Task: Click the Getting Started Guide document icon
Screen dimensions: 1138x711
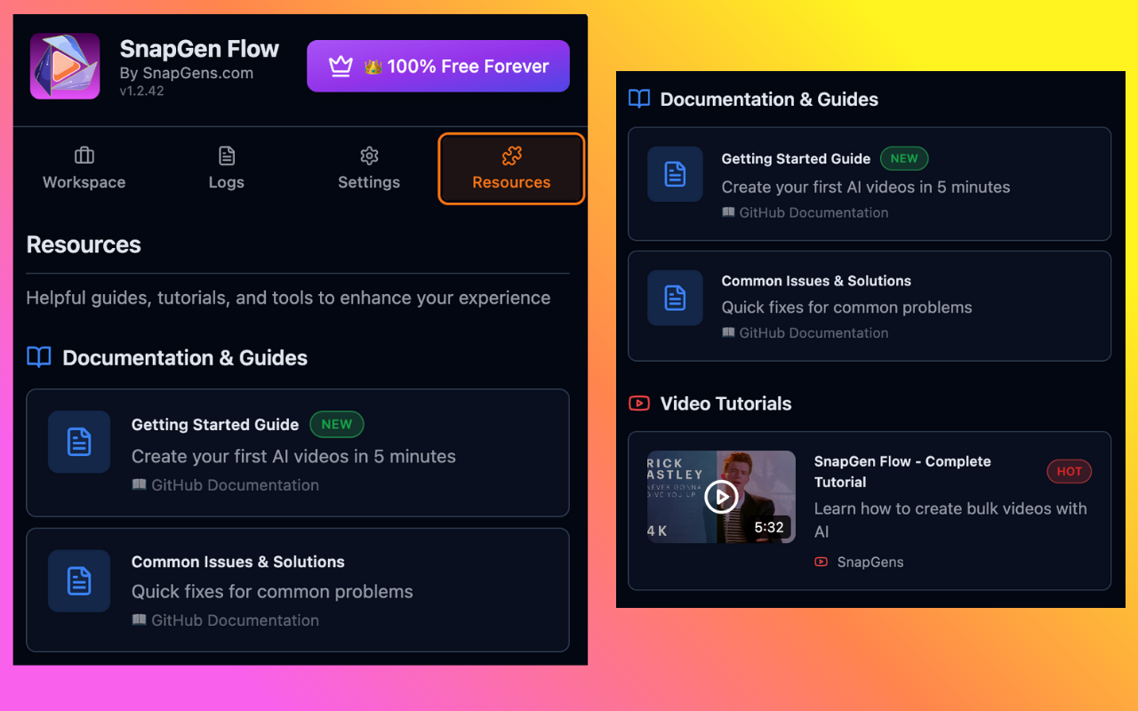Action: pyautogui.click(x=78, y=442)
